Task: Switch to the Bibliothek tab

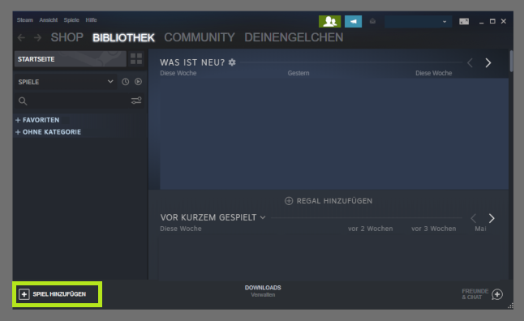Action: 123,38
